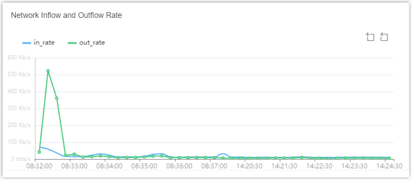
Task: Select the 08:35:00 time axis label
Action: [144, 166]
